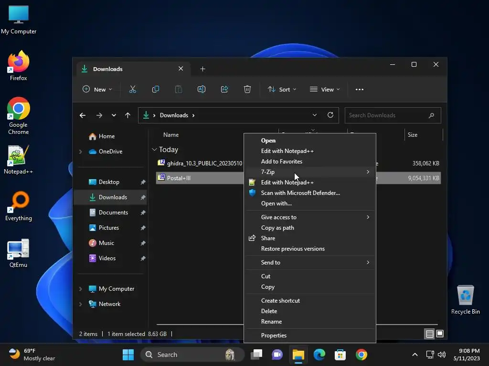
Task: Add a new Explorer tab
Action: click(x=202, y=69)
